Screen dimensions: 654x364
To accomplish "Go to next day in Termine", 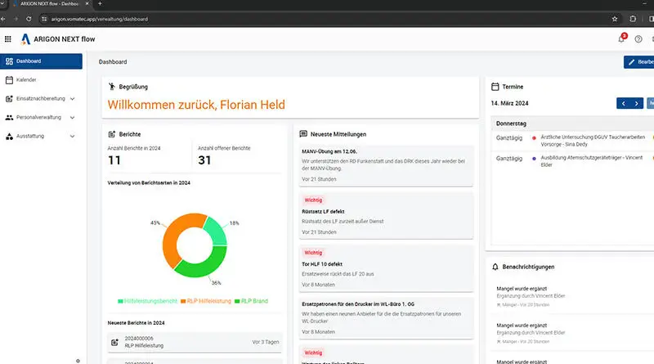I will [x=637, y=103].
